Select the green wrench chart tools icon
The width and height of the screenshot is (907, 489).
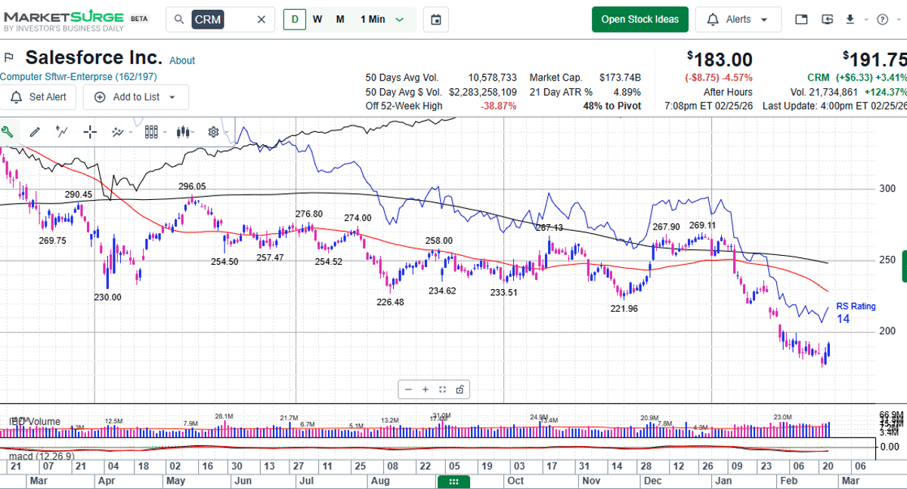(9, 131)
